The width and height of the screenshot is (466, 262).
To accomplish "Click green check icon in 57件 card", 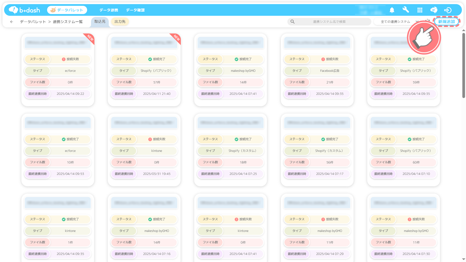I will [x=150, y=59].
